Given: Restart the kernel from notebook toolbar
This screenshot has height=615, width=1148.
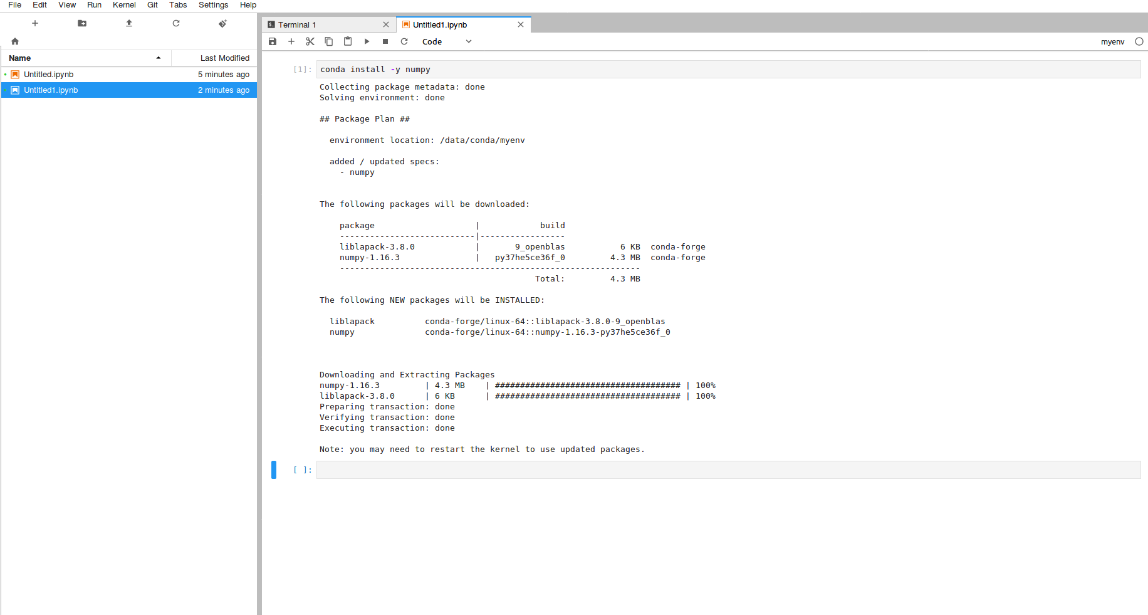Looking at the screenshot, I should coord(404,41).
